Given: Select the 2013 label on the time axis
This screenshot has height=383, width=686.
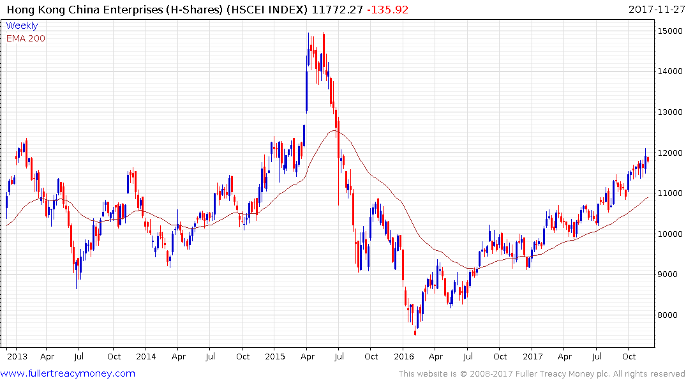Looking at the screenshot, I should point(17,356).
